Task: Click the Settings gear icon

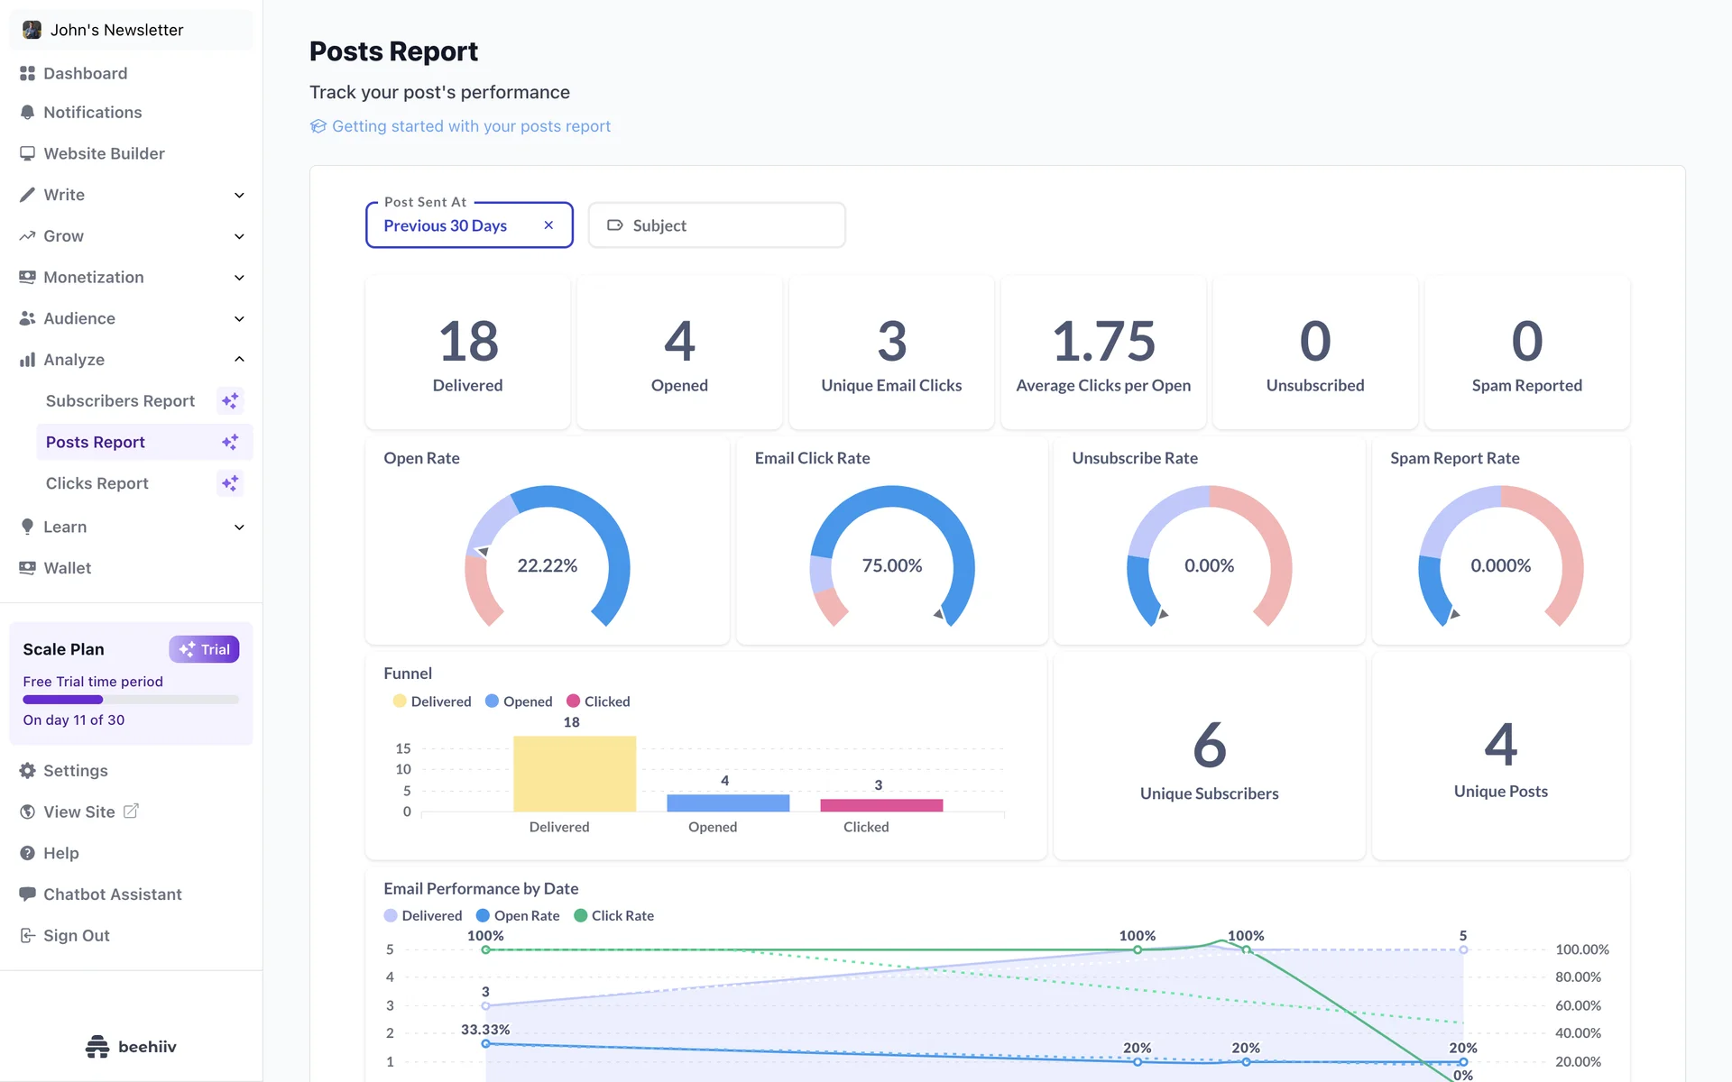Action: 27,771
